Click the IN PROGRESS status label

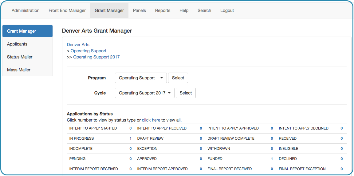81,138
